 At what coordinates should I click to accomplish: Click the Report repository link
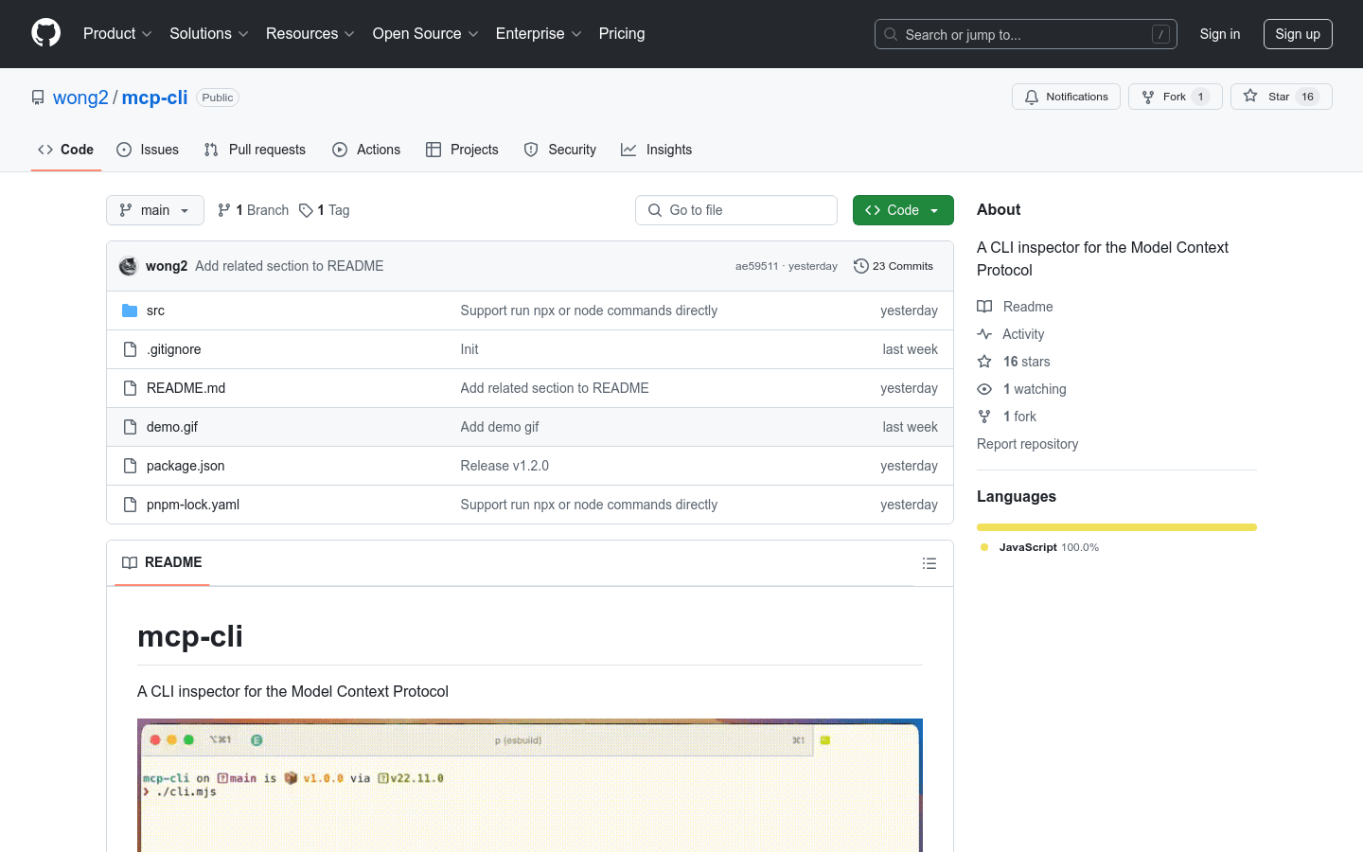click(x=1027, y=444)
